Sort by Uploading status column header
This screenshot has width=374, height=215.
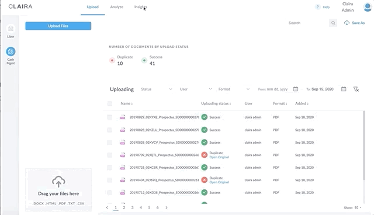(x=216, y=103)
